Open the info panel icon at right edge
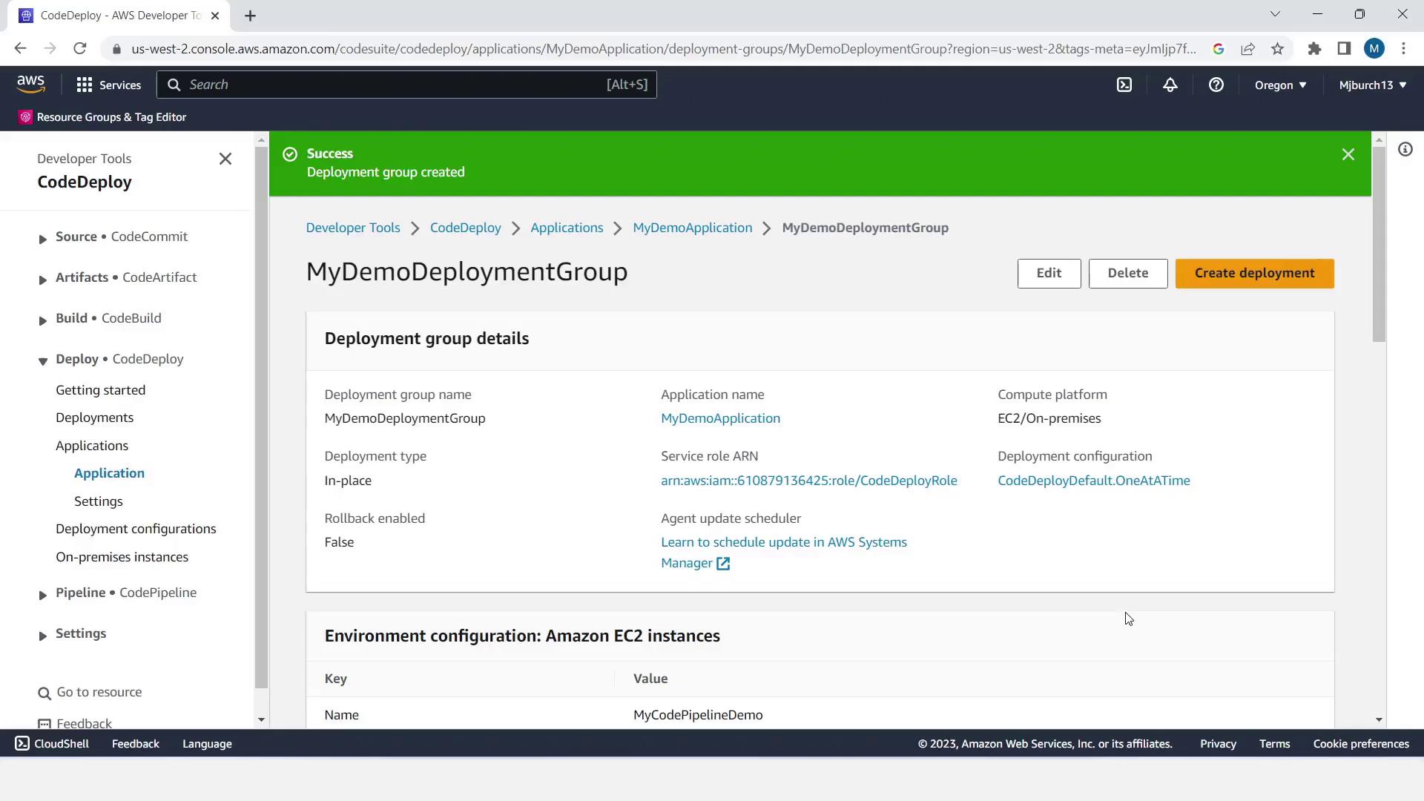 coord(1405,150)
